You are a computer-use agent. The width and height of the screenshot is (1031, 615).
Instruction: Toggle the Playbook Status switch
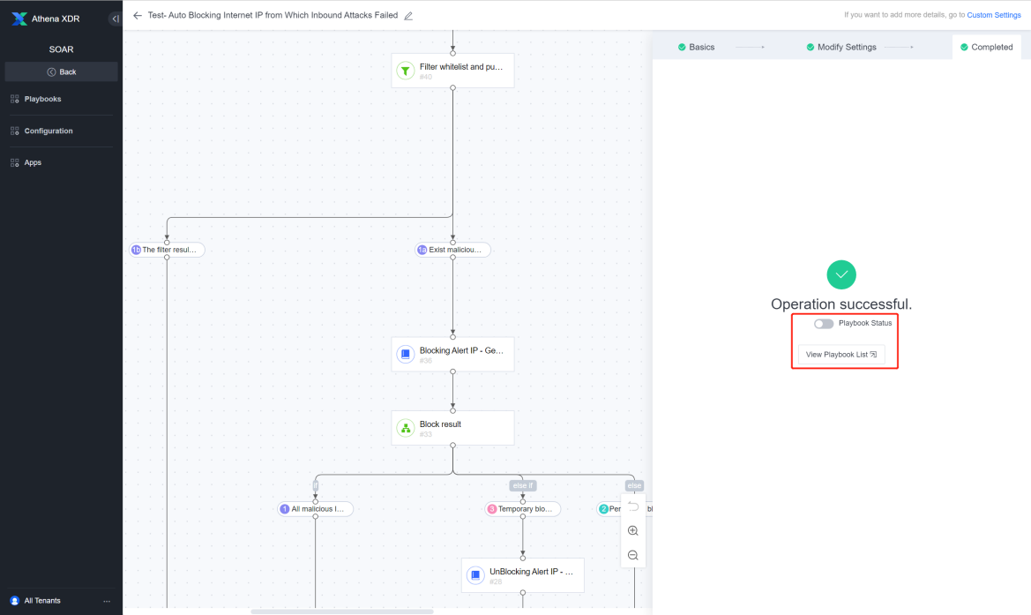tap(823, 323)
